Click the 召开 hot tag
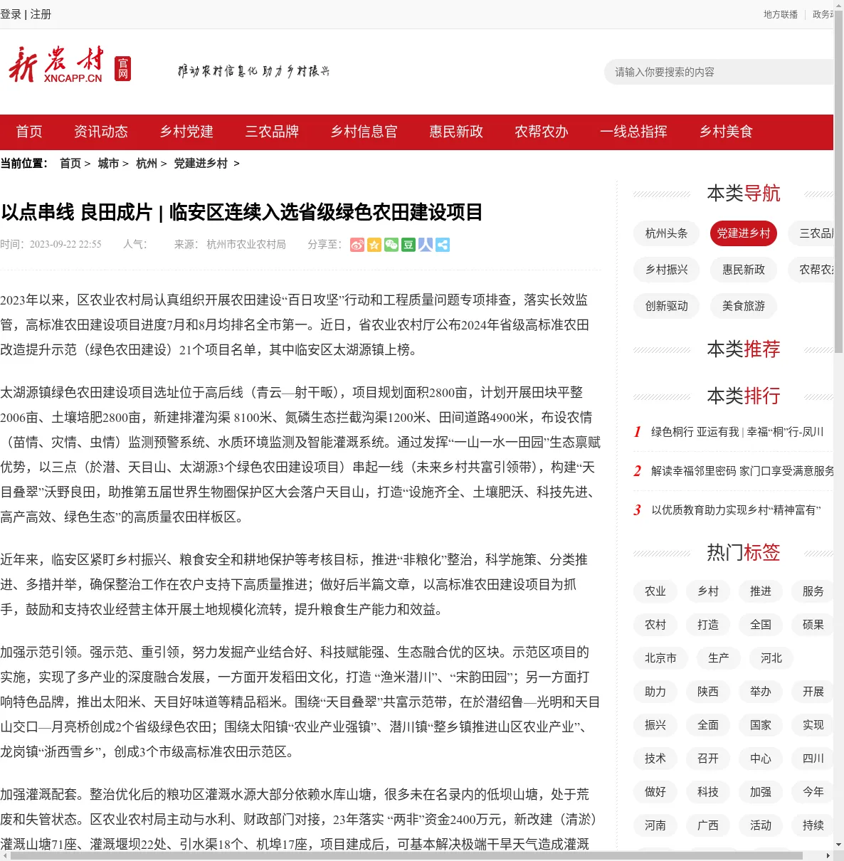 point(708,759)
